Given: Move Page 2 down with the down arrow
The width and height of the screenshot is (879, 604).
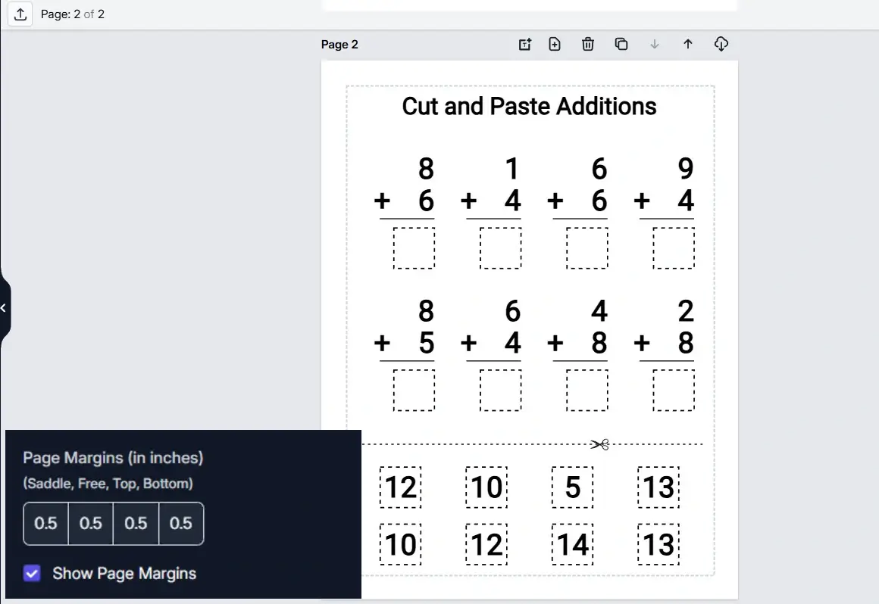Looking at the screenshot, I should [x=654, y=44].
